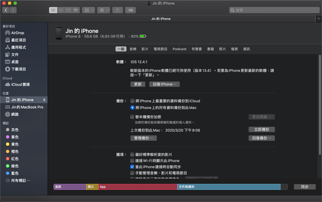Click the 更改密碼… button
This screenshot has width=322, height=202.
coord(262,117)
